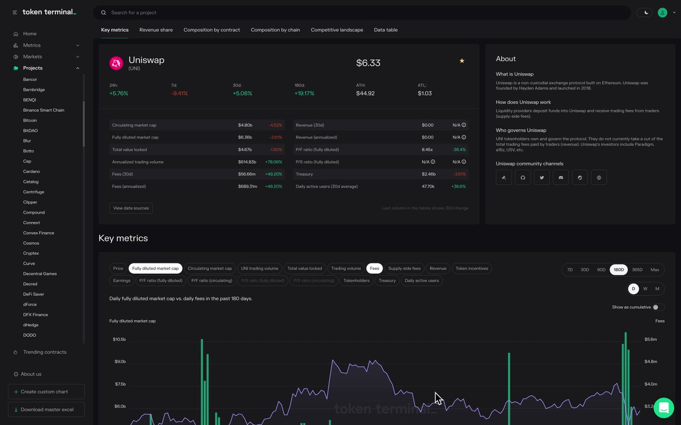The width and height of the screenshot is (681, 425).
Task: Select the 365D time range option
Action: pos(638,270)
